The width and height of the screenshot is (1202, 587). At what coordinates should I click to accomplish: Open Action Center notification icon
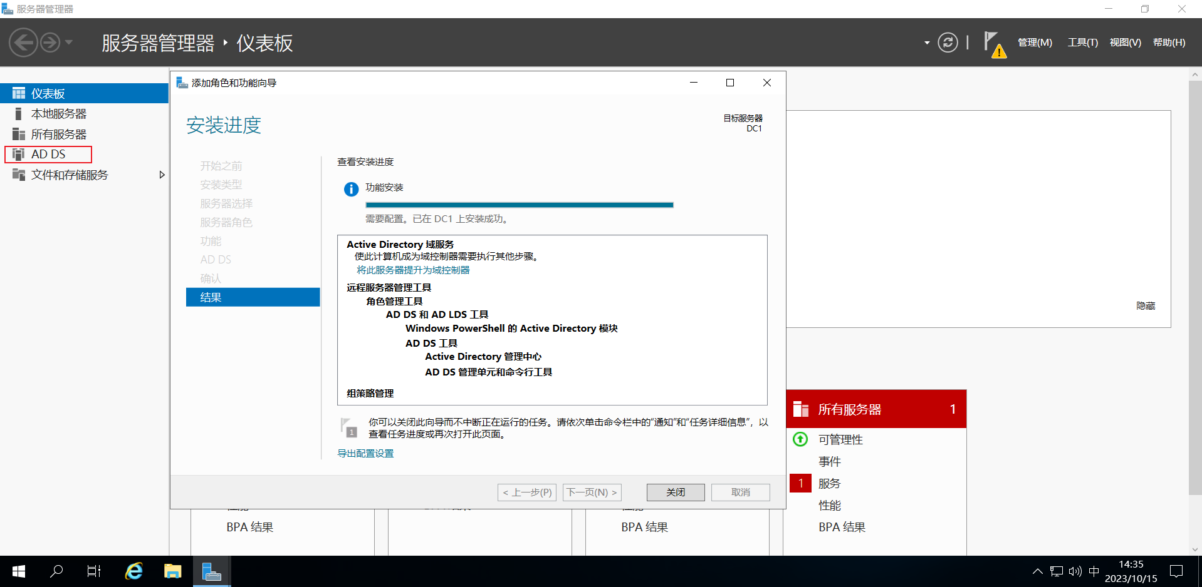(x=1176, y=571)
